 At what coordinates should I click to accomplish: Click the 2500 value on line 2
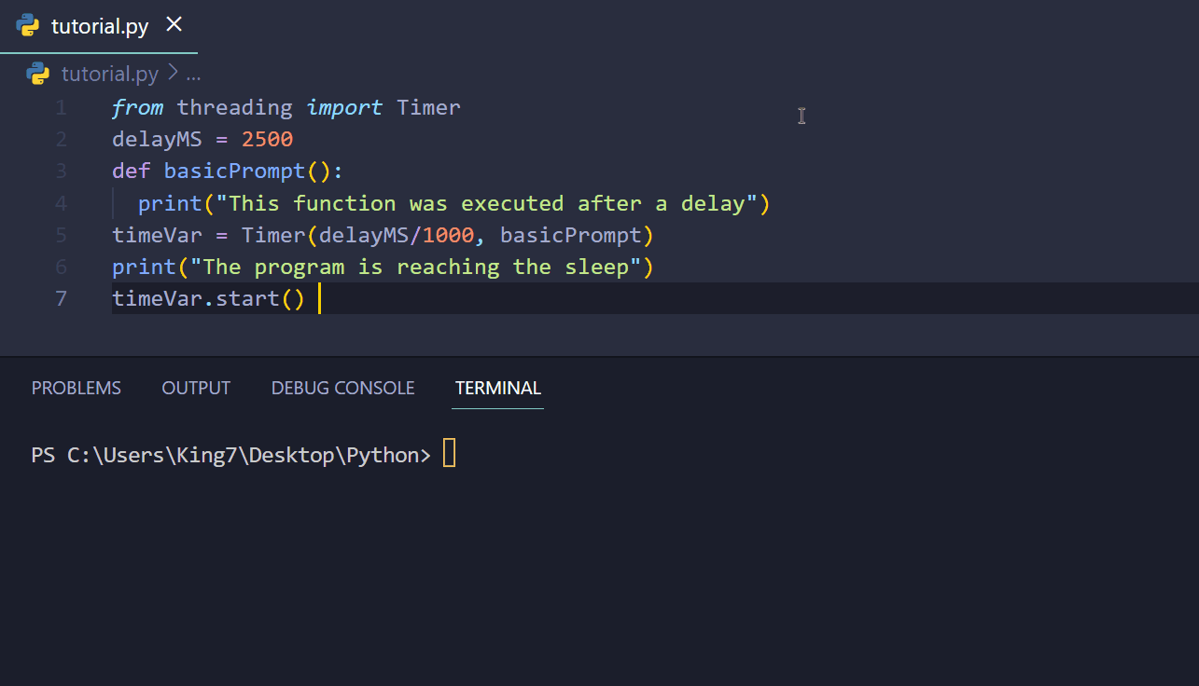tap(266, 139)
